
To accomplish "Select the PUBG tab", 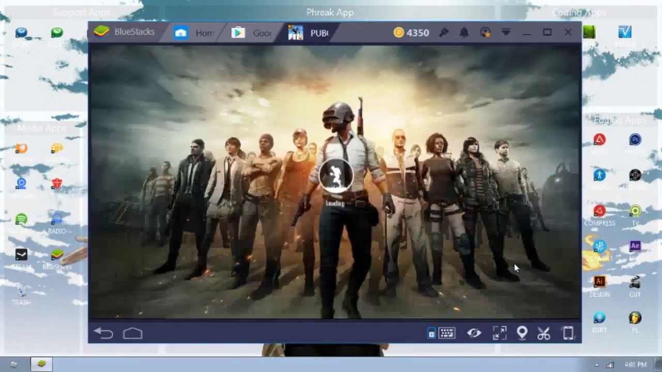I will click(309, 33).
